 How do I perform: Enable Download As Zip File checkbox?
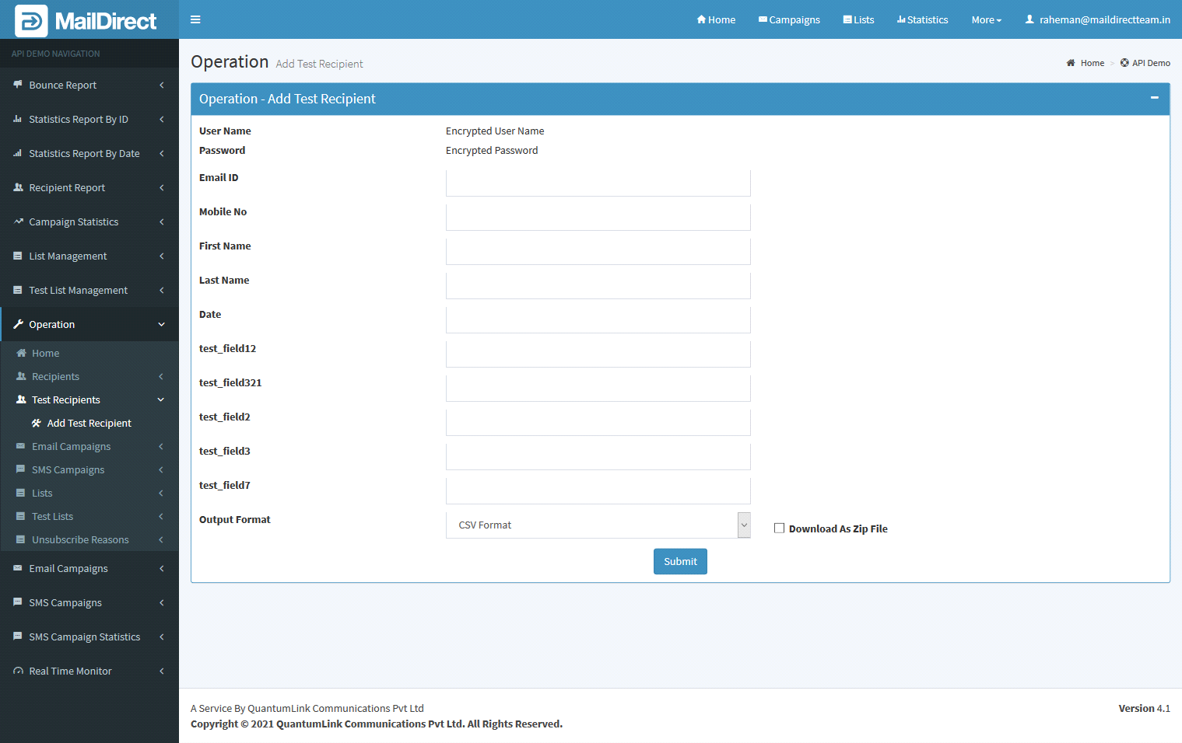point(779,528)
